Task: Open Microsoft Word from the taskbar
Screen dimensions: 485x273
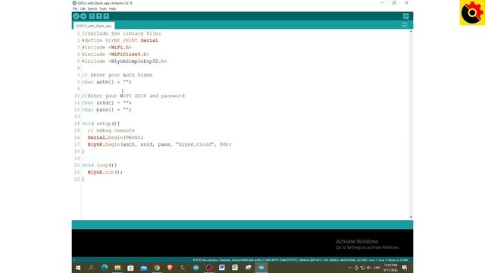Action: click(x=222, y=268)
